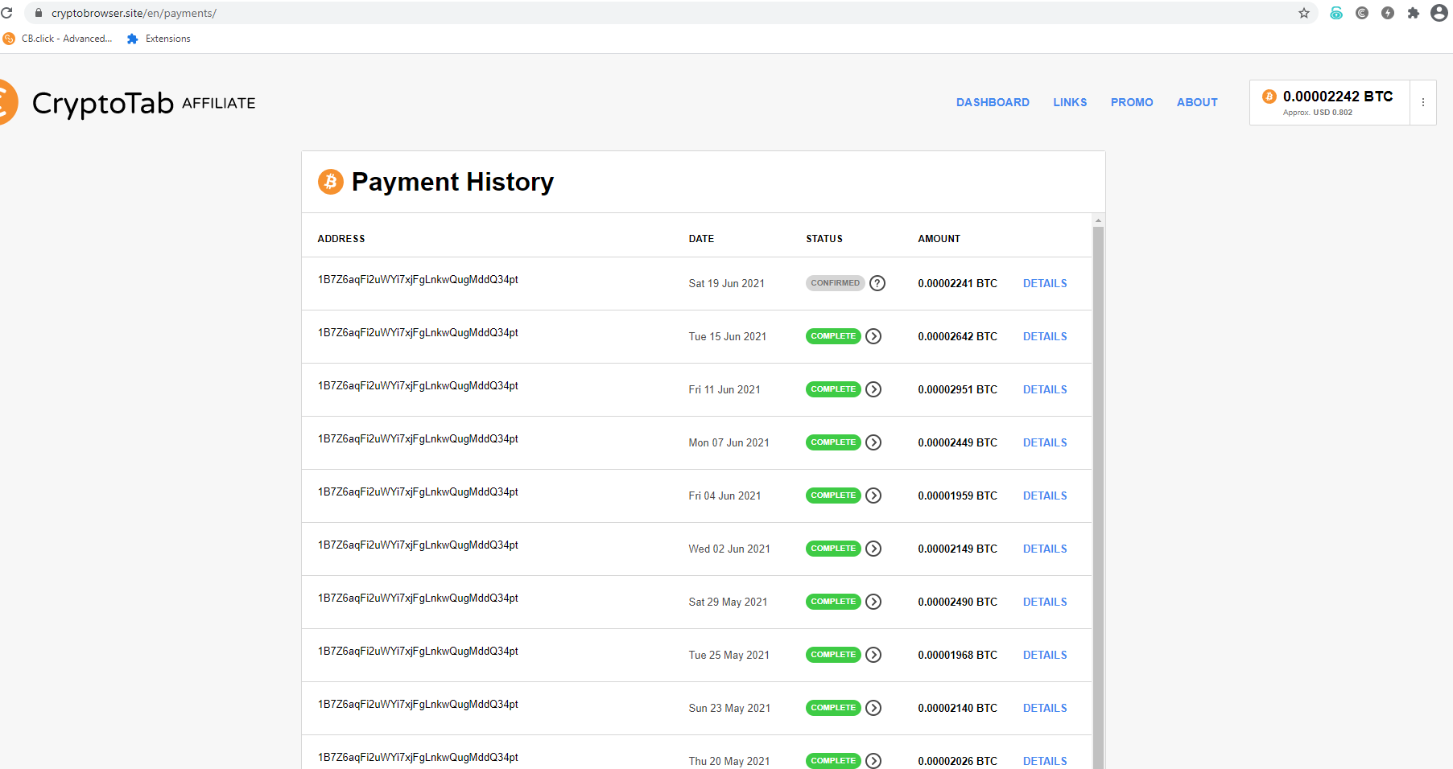Image resolution: width=1453 pixels, height=769 pixels.
Task: Click arrow icon for Mon 07 Jun 2021
Action: pyautogui.click(x=873, y=442)
